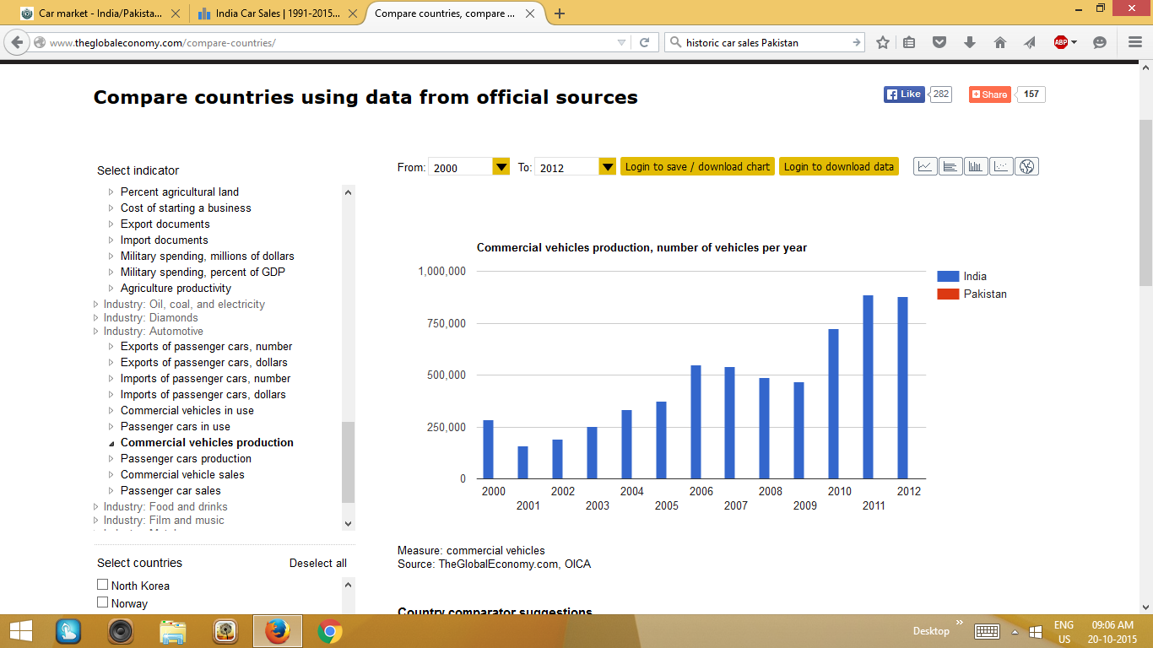Open Firefox Hello chat icon
Image resolution: width=1153 pixels, height=648 pixels.
click(1100, 42)
